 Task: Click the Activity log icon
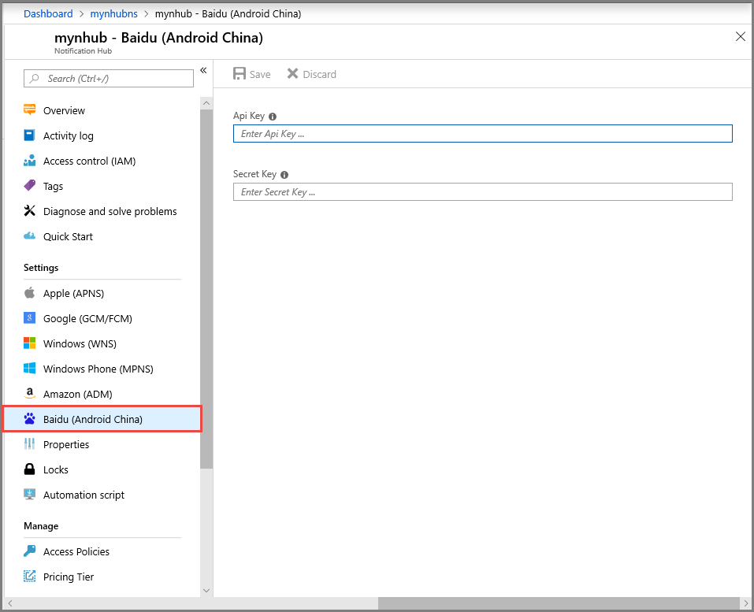point(30,135)
